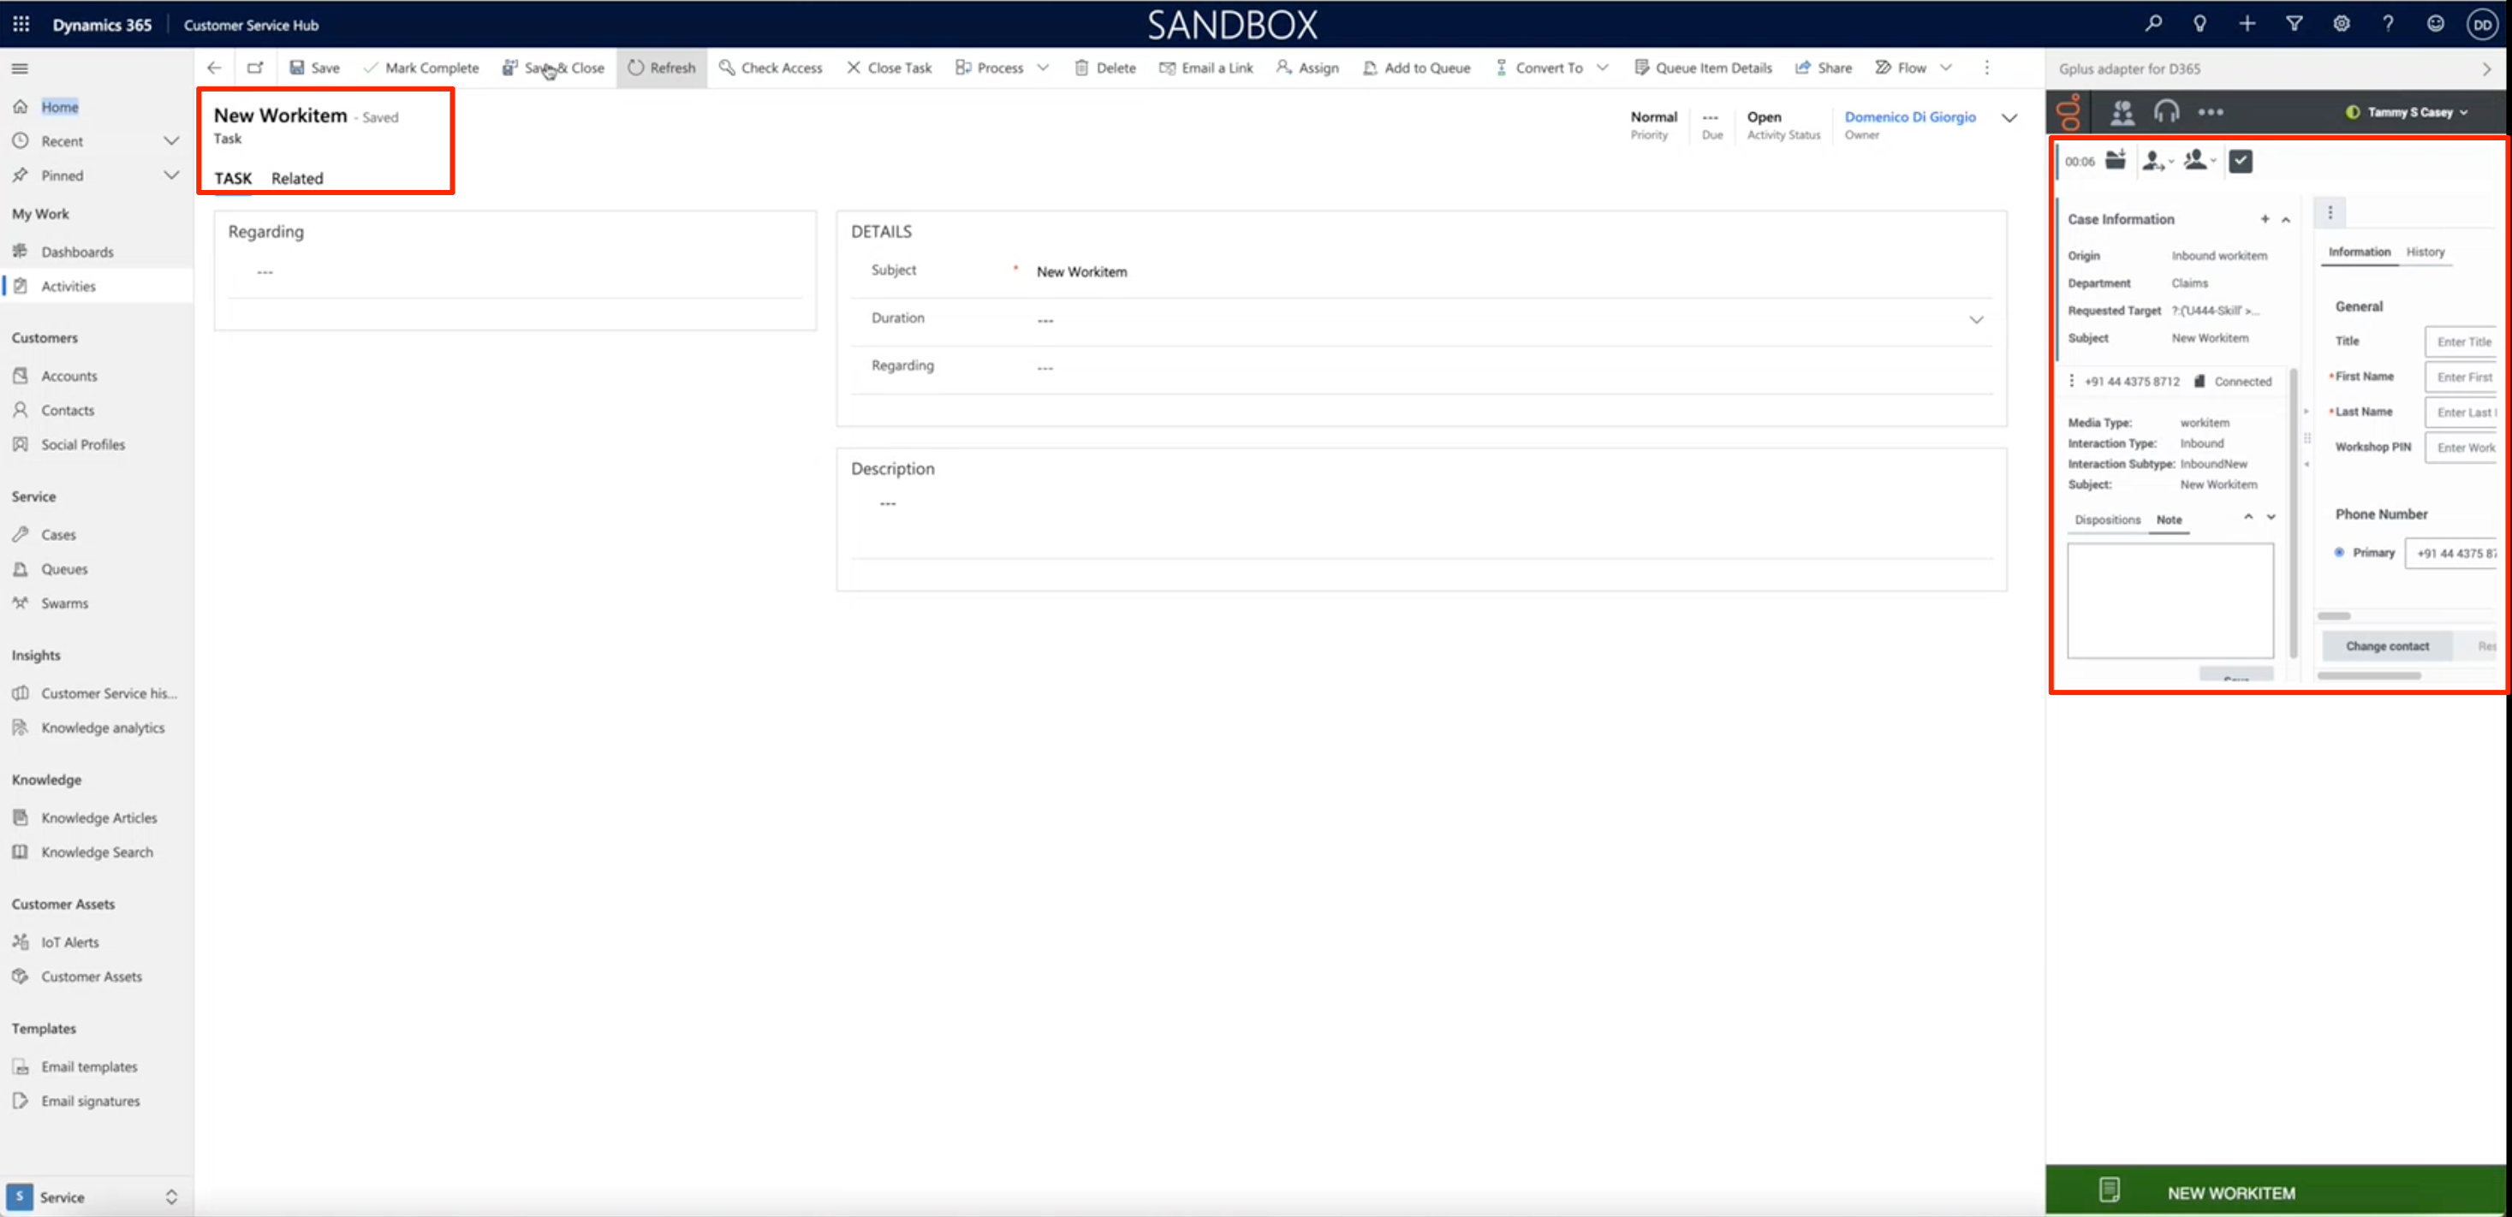Expand the header fields chevron near Owner
2512x1217 pixels.
coord(2009,118)
